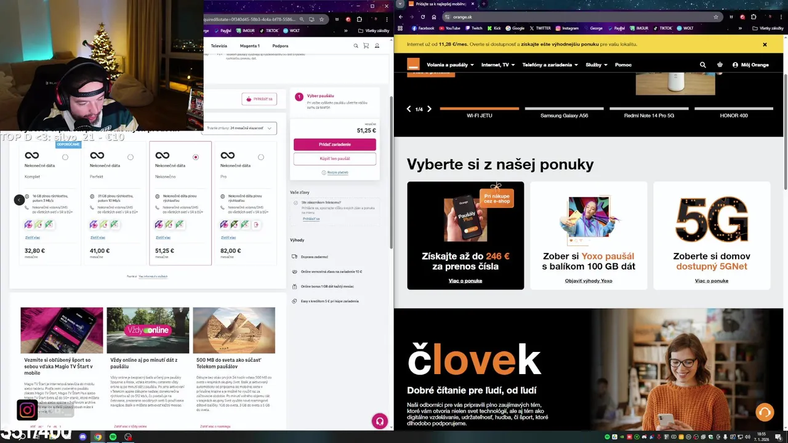Click Kúpiť len paušál button
This screenshot has height=443, width=788.
(335, 159)
